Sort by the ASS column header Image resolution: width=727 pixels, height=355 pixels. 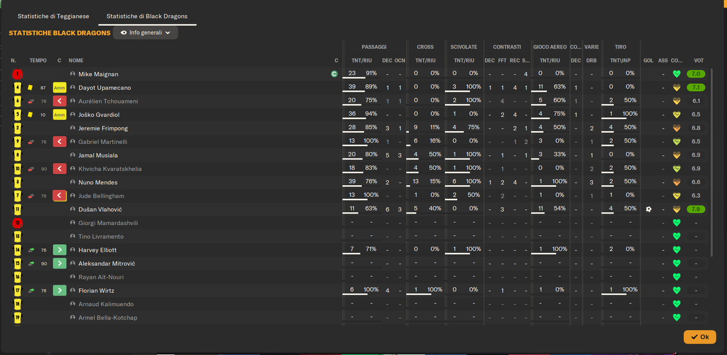pyautogui.click(x=663, y=61)
